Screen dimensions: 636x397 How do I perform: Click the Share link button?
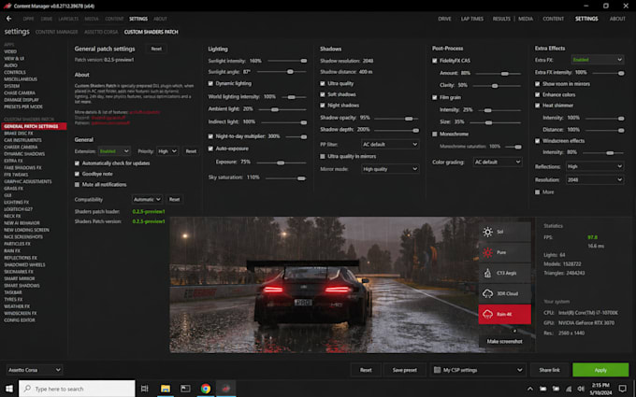click(x=549, y=370)
